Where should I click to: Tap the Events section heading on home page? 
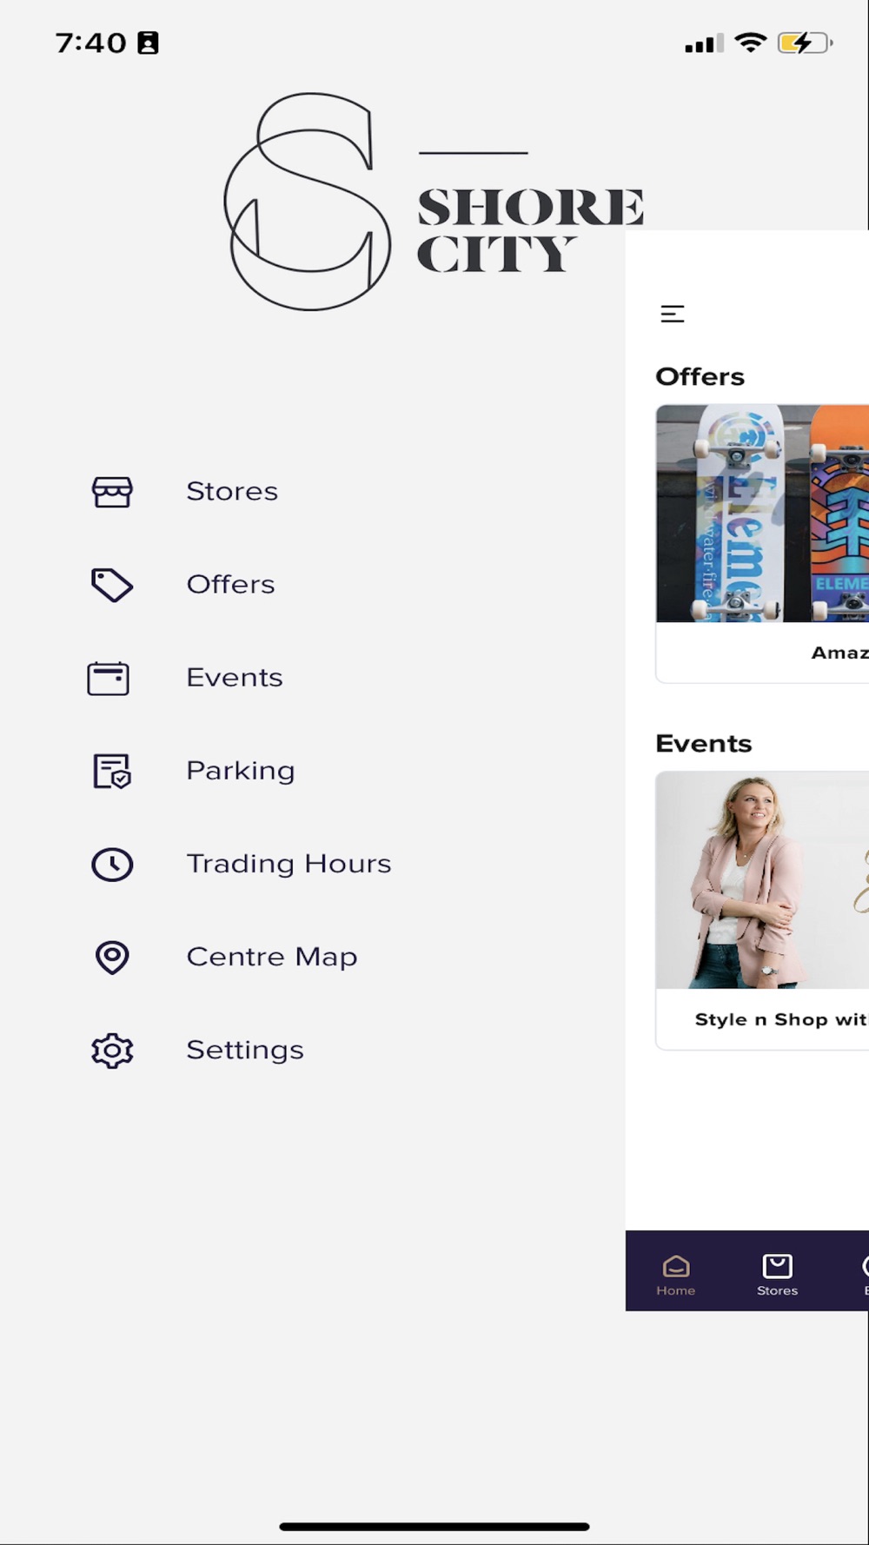click(704, 744)
